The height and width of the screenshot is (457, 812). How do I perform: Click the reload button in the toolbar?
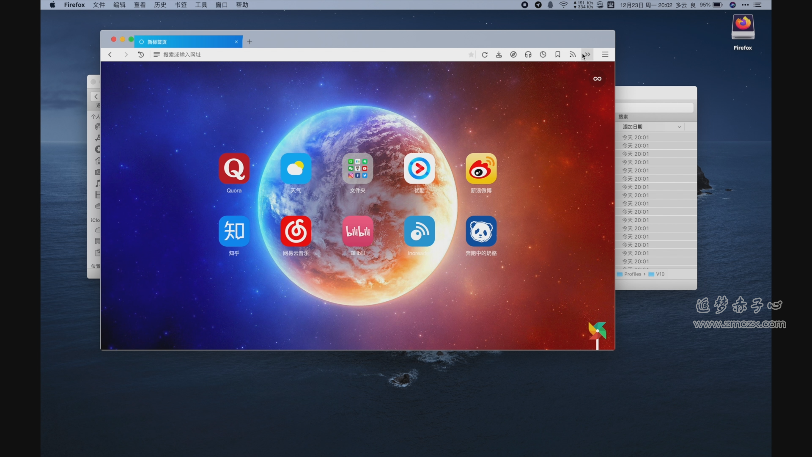485,55
